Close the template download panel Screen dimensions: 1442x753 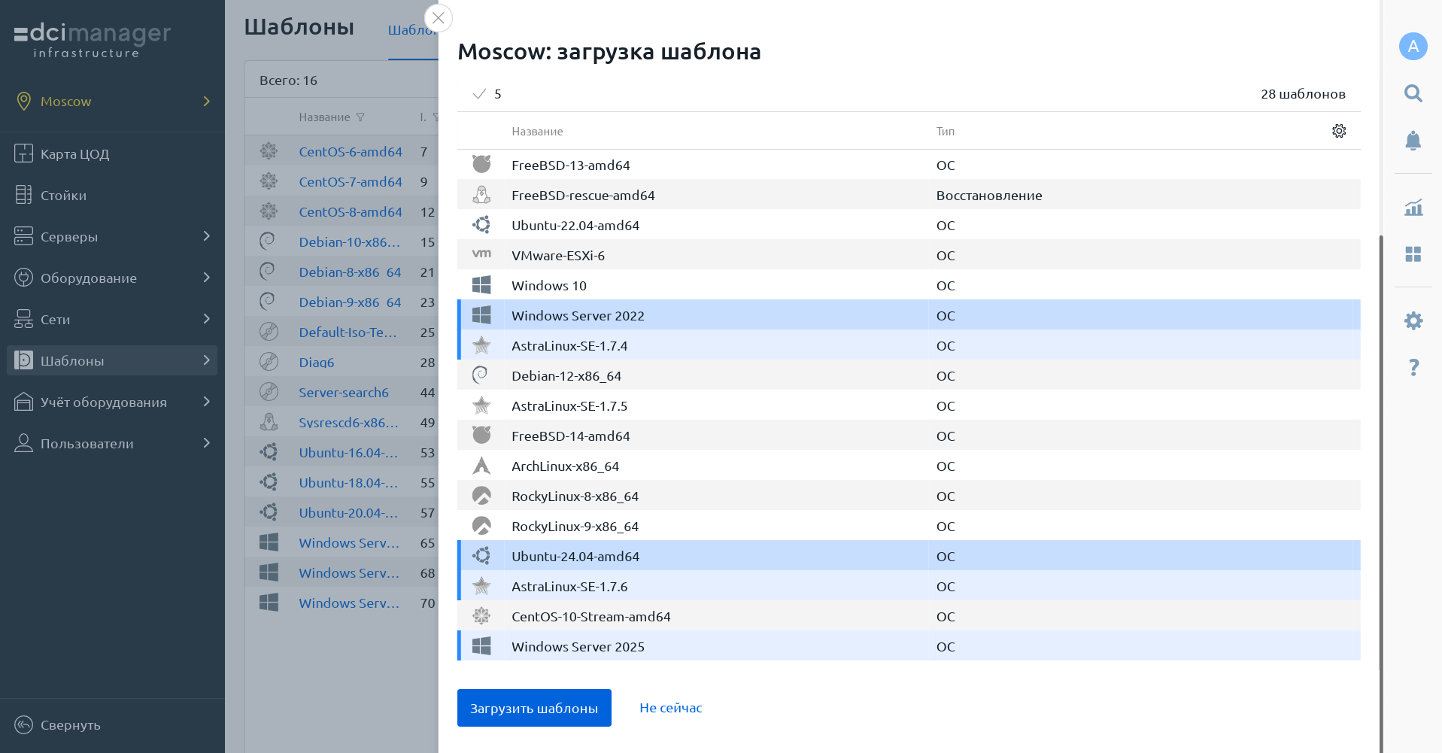coord(439,18)
